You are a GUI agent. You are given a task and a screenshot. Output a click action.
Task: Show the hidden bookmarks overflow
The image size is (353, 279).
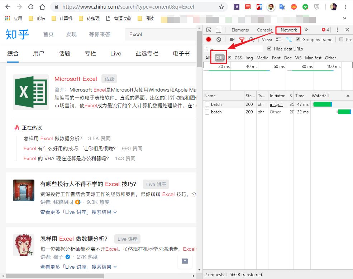pyautogui.click(x=344, y=18)
